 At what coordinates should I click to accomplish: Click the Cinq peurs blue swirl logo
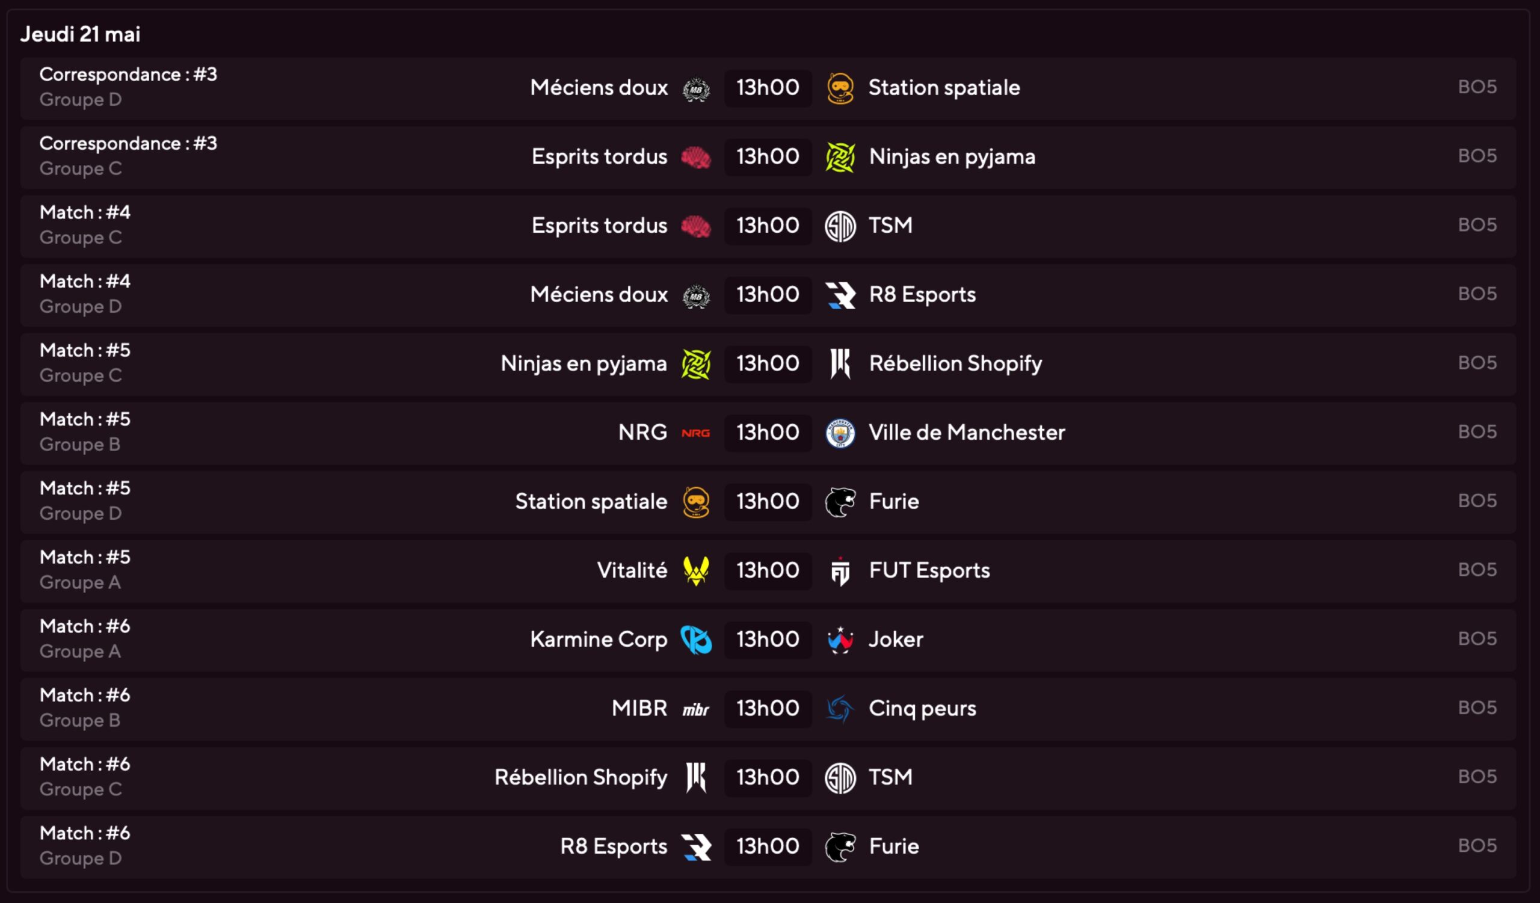(840, 709)
